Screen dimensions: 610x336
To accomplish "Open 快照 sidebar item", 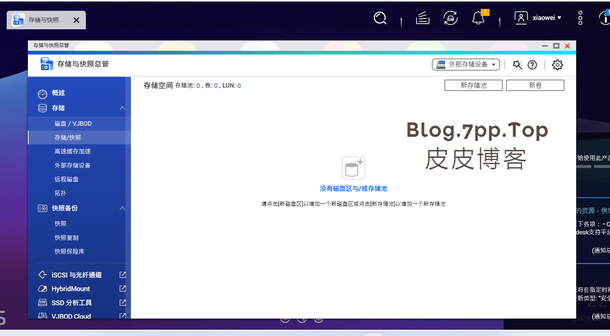I will (x=61, y=224).
